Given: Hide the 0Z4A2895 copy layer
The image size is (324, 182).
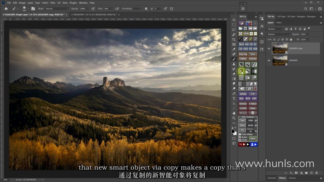Looking at the screenshot, I should [269, 49].
